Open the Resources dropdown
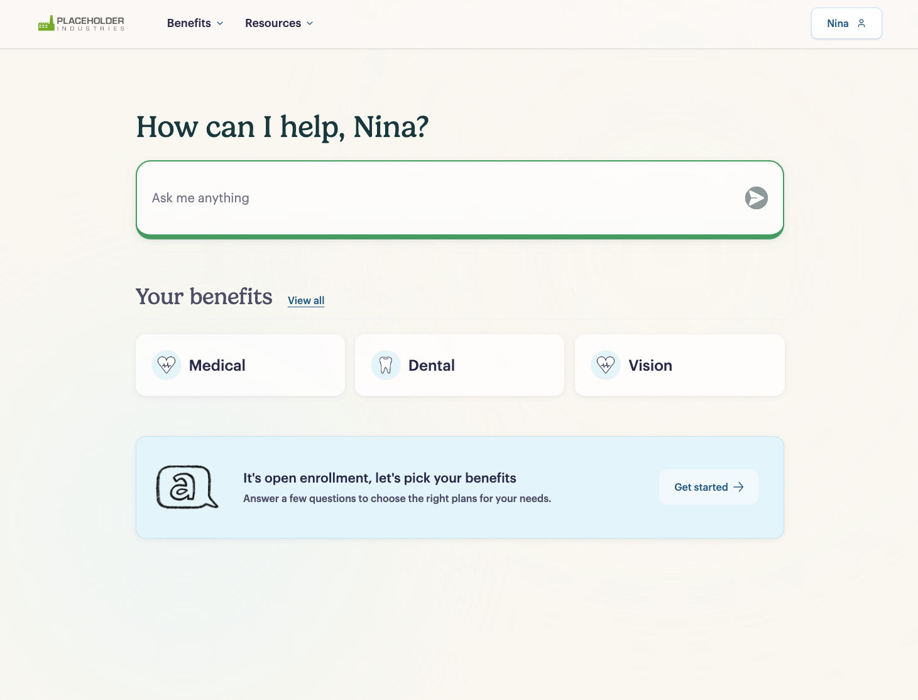This screenshot has height=700, width=918. (279, 23)
